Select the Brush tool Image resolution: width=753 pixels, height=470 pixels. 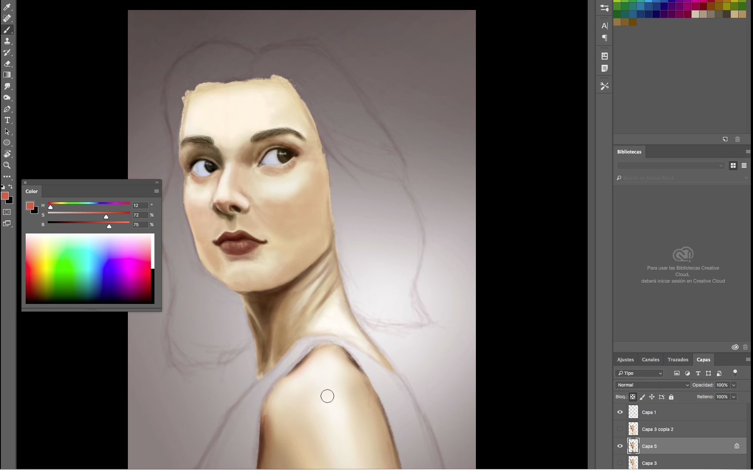tap(7, 30)
